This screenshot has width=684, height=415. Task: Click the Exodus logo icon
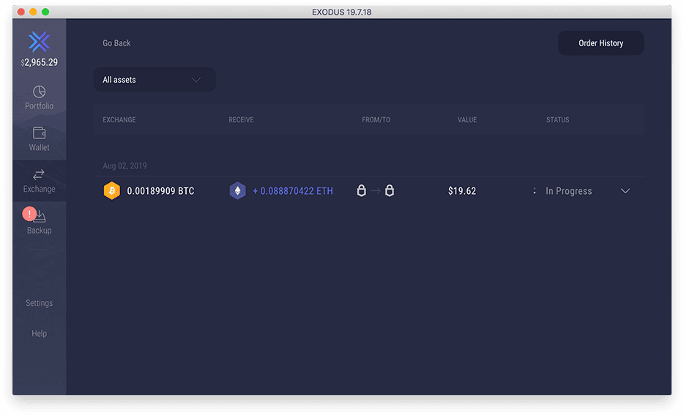tap(40, 42)
